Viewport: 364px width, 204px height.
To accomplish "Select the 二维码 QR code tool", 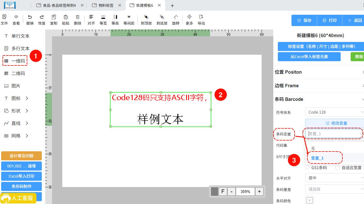I will pos(15,73).
